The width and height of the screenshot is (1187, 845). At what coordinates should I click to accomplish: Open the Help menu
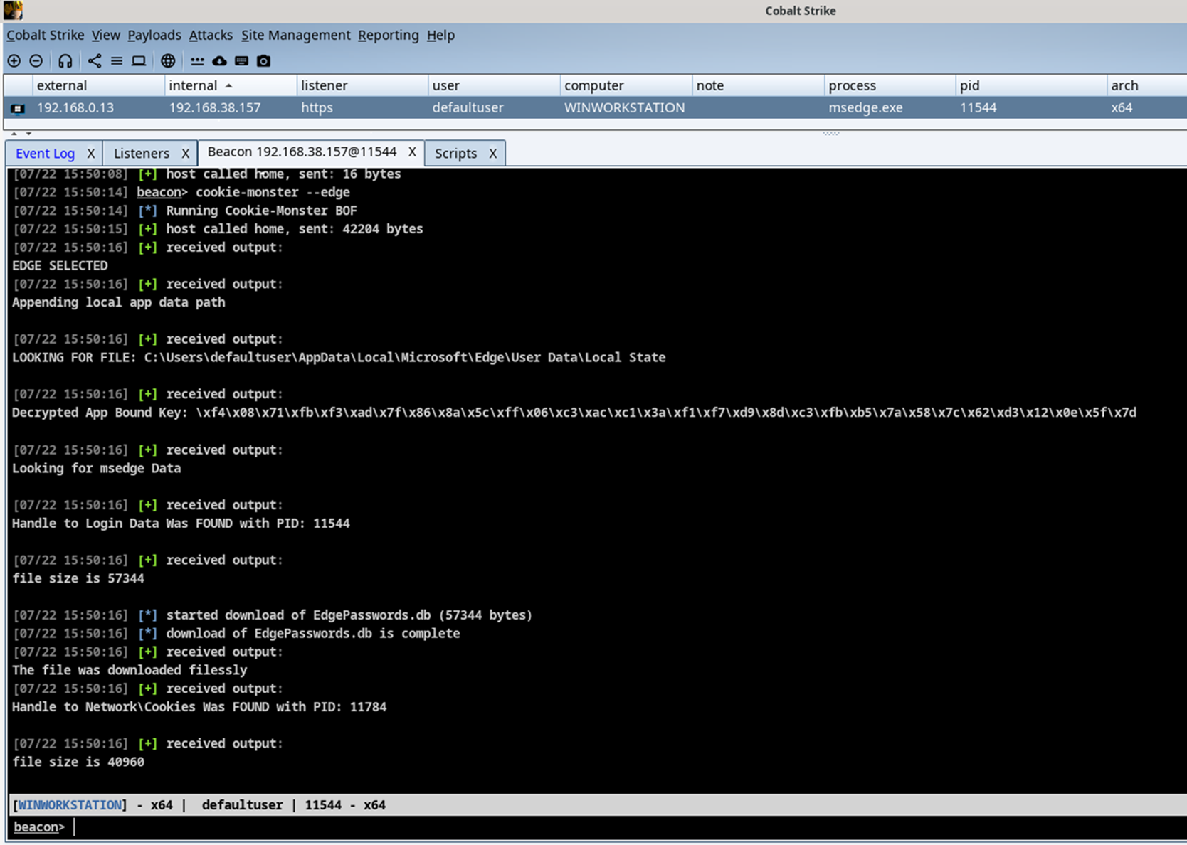(x=440, y=35)
